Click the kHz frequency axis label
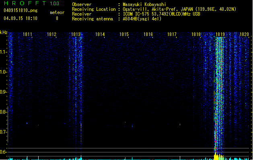The height and width of the screenshot is (160, 253). point(4,32)
